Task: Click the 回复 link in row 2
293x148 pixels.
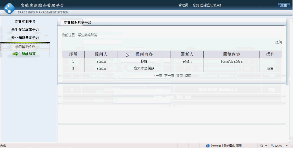Action: 270,68
